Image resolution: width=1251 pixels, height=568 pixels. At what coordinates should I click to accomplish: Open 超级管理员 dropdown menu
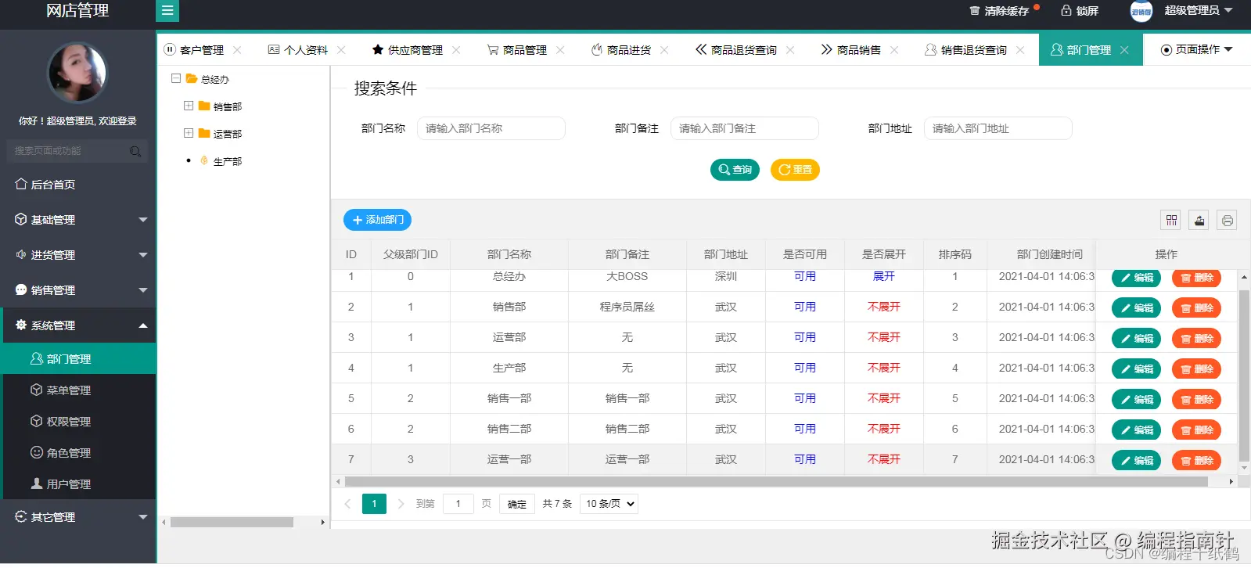tap(1199, 11)
